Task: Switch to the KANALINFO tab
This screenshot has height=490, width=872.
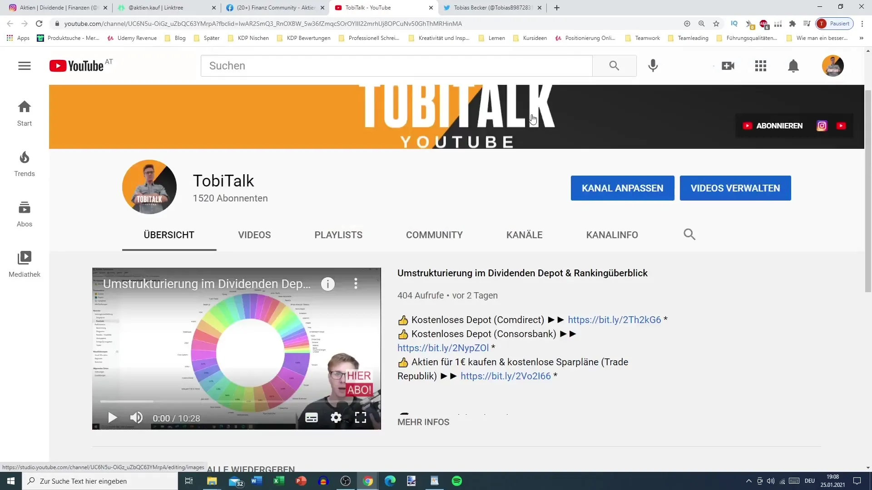Action: [x=612, y=235]
